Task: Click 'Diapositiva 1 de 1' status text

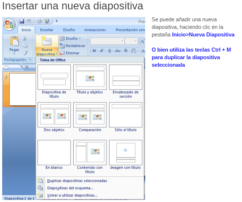Action: point(20,198)
